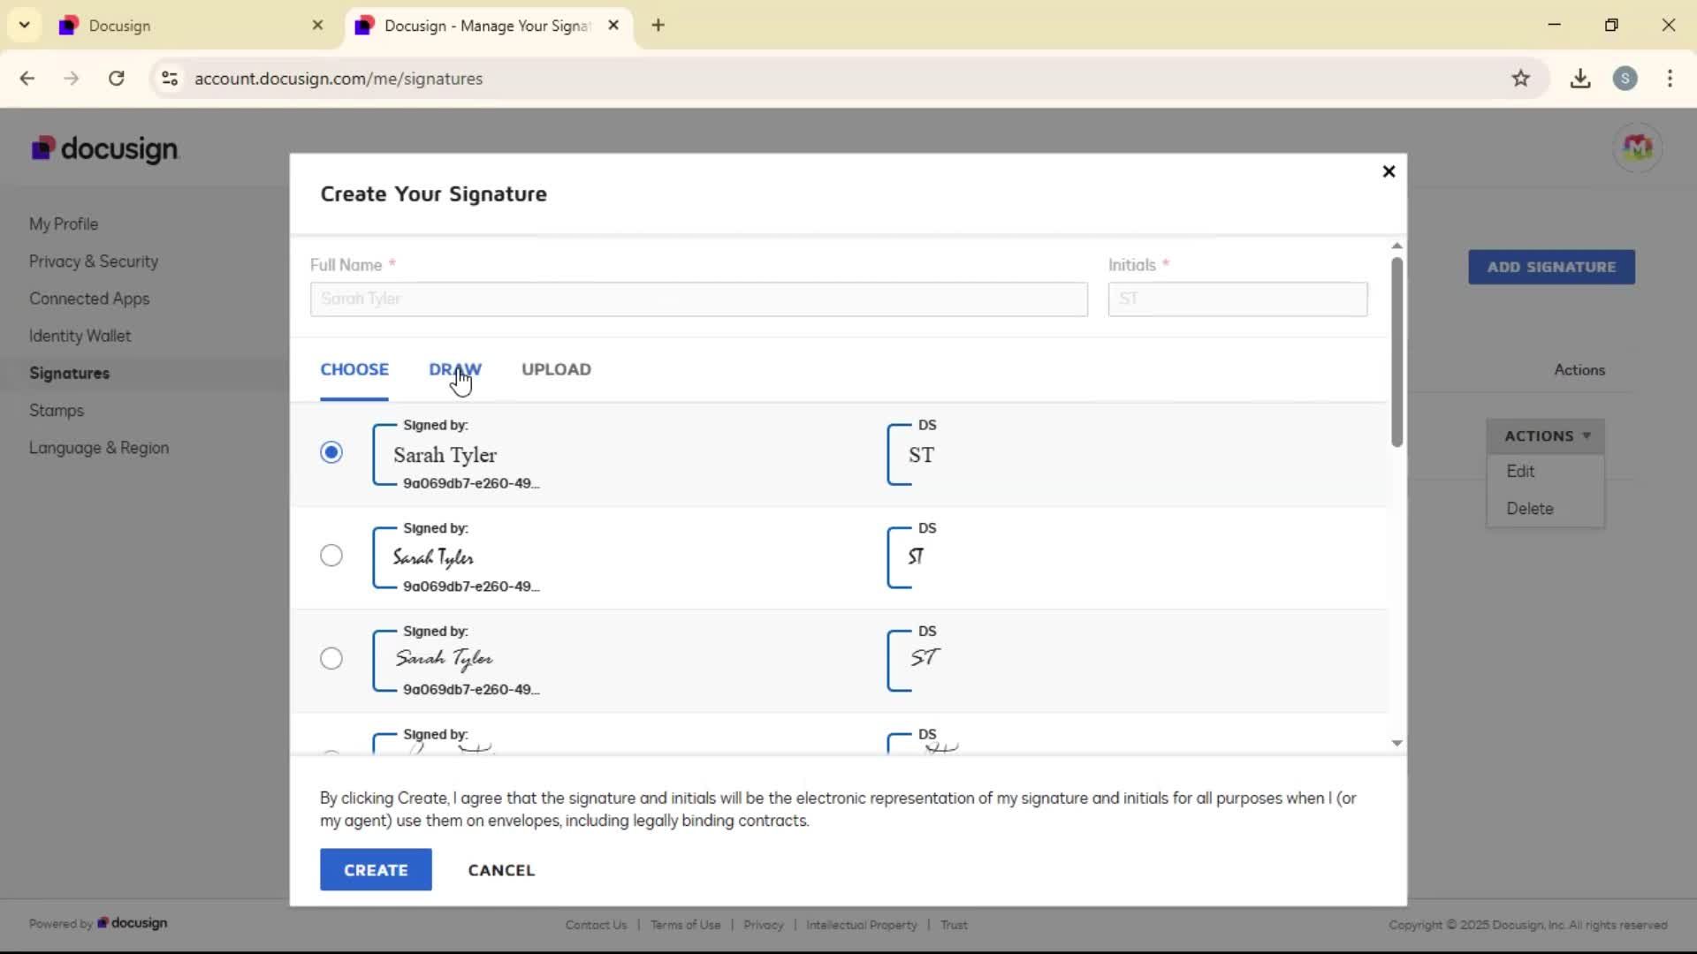Restore down the Chrome window

click(1611, 25)
